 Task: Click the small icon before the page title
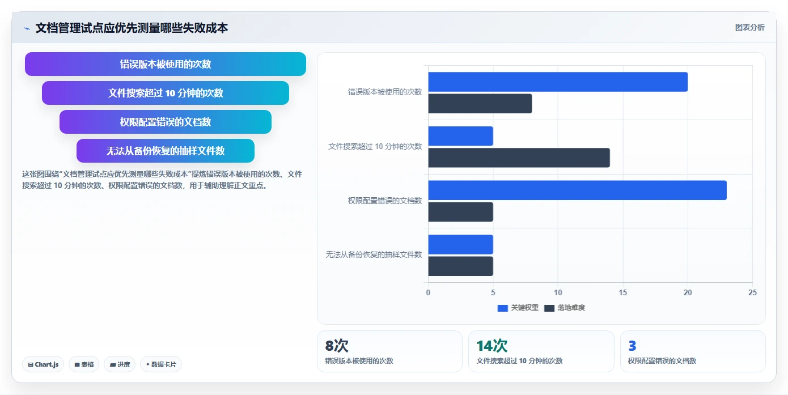tap(27, 28)
